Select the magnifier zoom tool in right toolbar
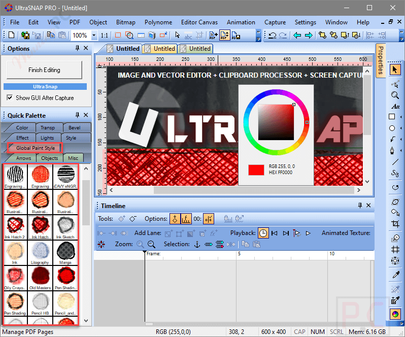This screenshot has width=405, height=337. coord(395,95)
